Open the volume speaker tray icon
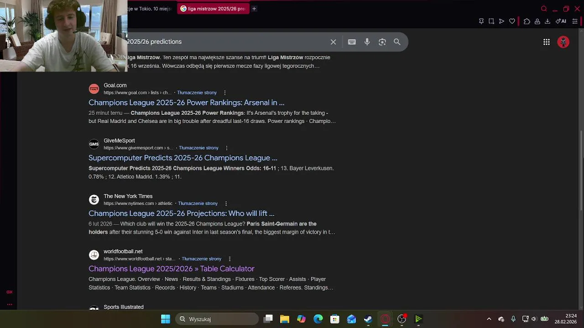Screen dimensions: 584x328 534,319
